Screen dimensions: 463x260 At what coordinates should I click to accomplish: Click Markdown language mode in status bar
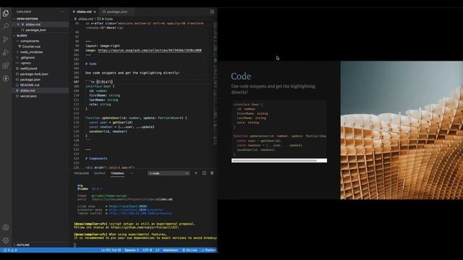pos(171,251)
